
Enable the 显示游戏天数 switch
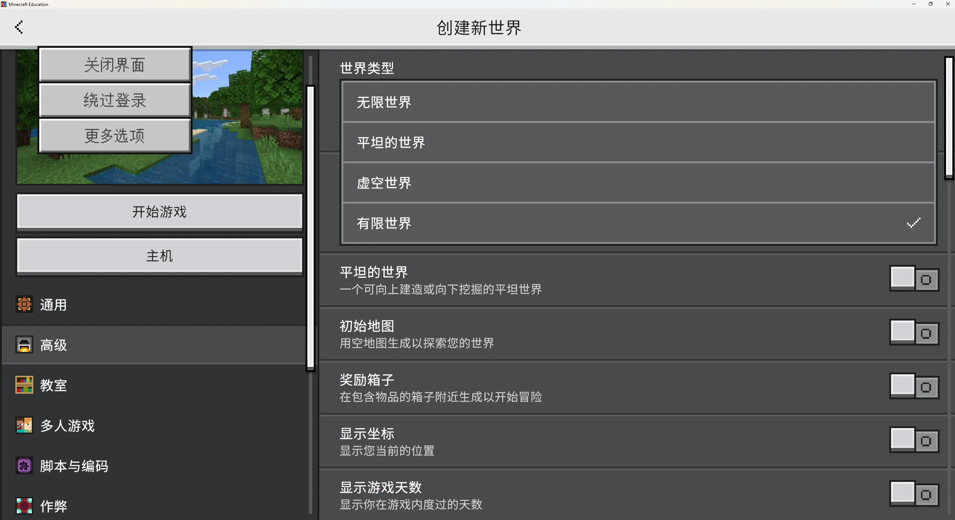coord(914,494)
